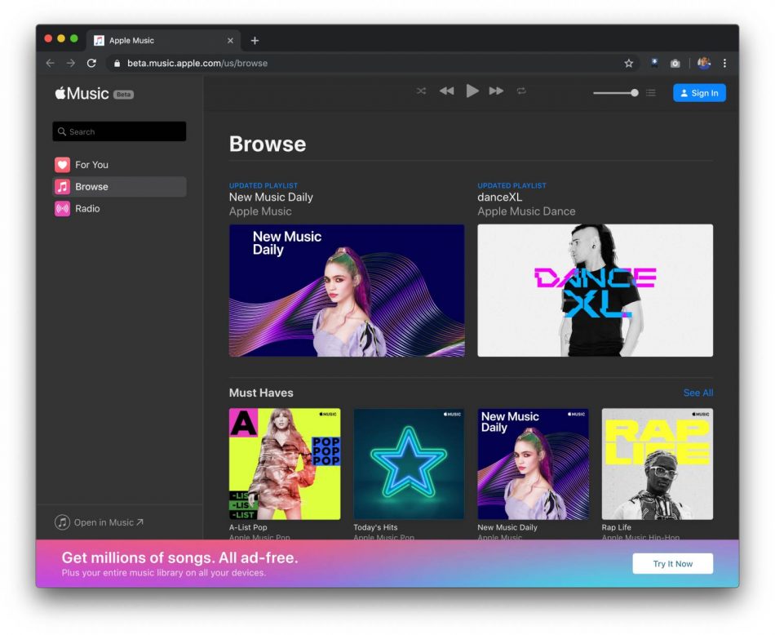The height and width of the screenshot is (635, 775).
Task: Open the Chrome profile avatar
Action: click(x=704, y=64)
